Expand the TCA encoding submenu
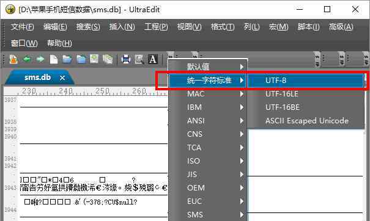This screenshot has height=221, width=370. [x=208, y=148]
